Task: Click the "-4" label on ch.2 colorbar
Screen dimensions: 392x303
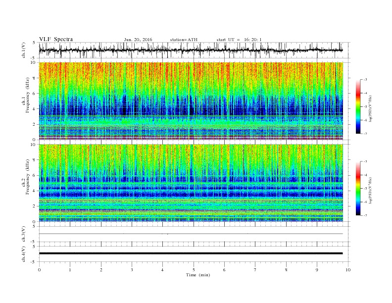Action: tap(365, 175)
